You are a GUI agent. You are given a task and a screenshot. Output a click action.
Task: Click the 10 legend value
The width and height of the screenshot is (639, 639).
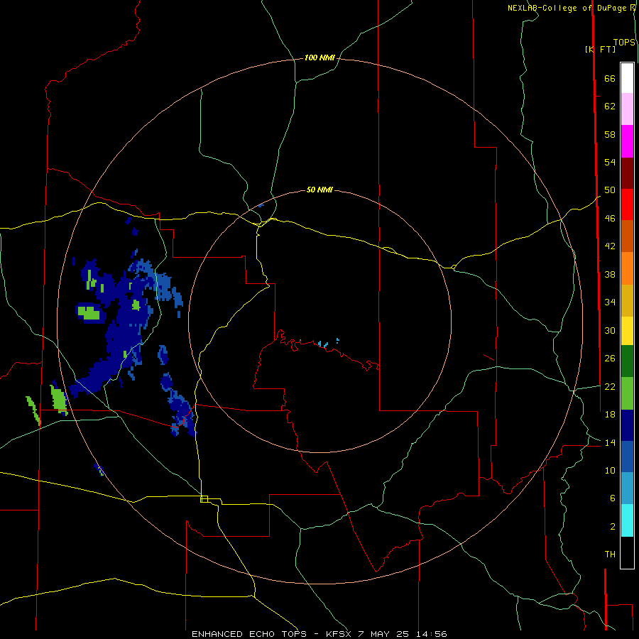click(610, 470)
